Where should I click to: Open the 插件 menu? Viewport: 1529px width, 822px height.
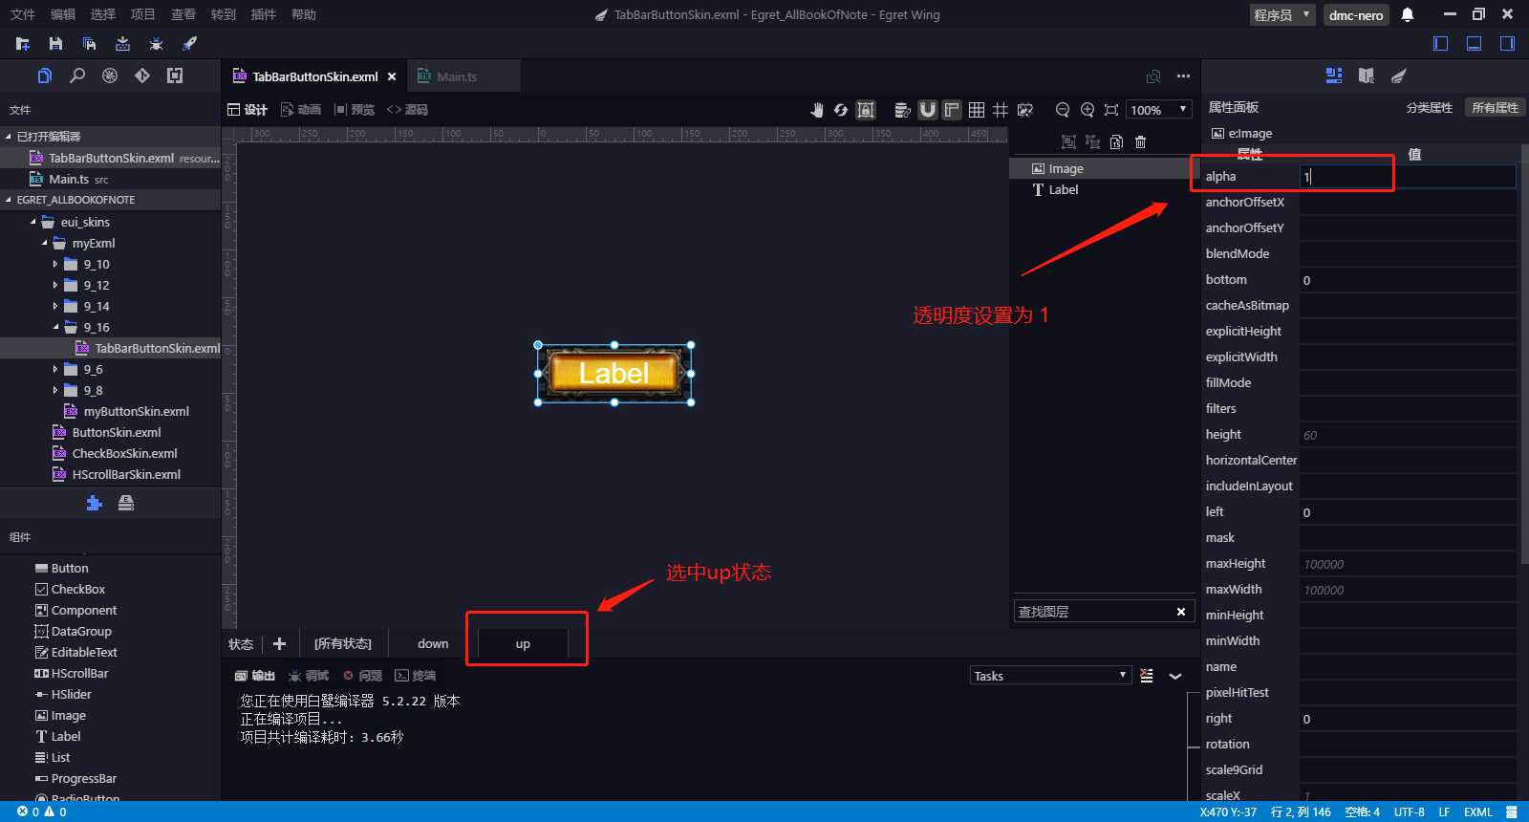pos(263,14)
